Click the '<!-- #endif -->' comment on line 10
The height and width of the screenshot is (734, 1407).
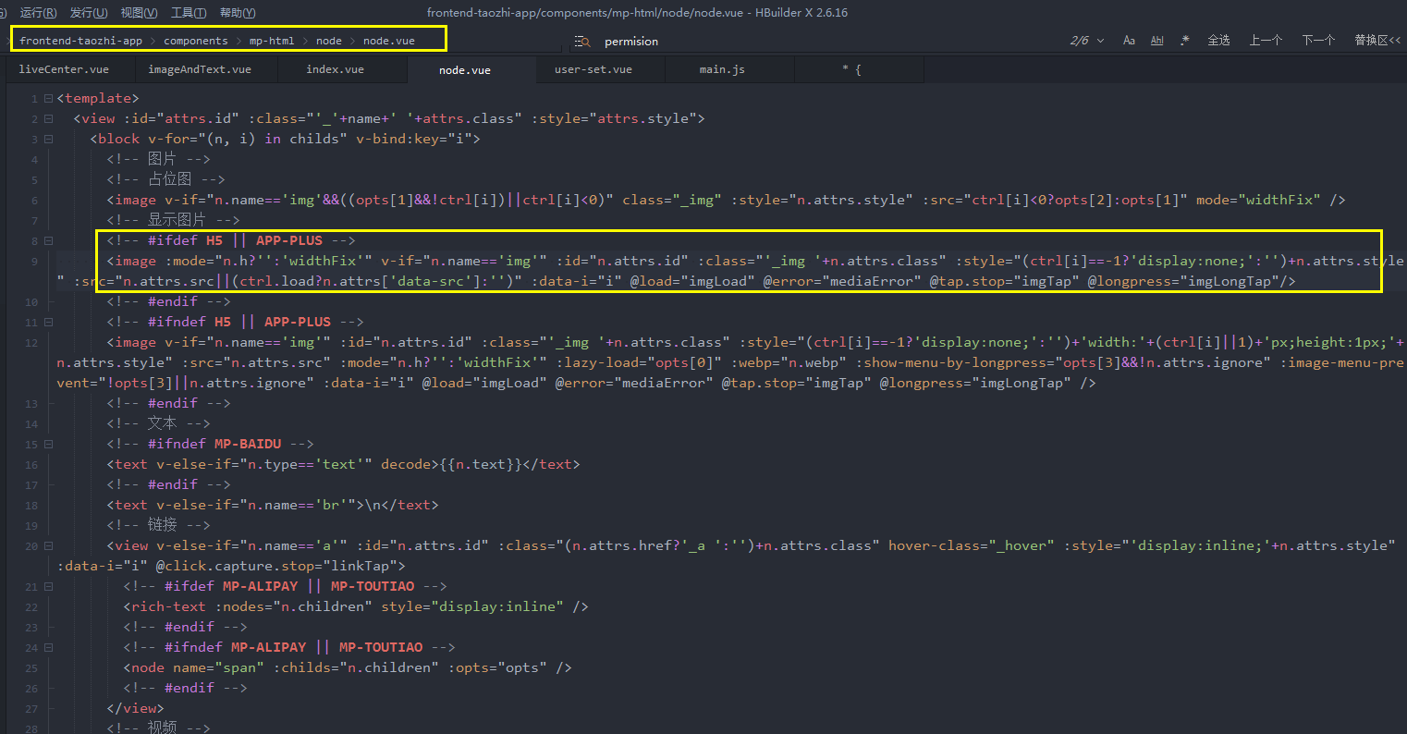tap(168, 301)
